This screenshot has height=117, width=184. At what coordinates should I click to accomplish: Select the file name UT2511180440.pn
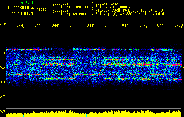pos(21,8)
